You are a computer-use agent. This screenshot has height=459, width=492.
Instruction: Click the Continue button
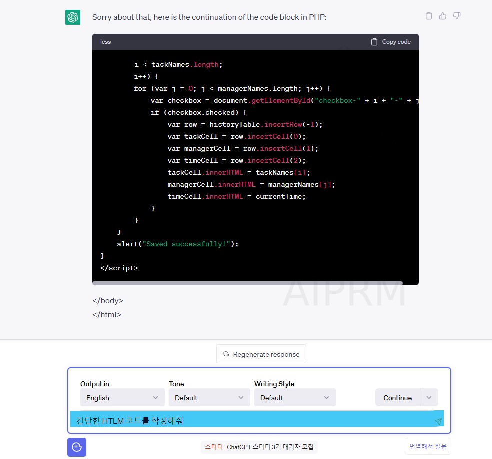(397, 397)
